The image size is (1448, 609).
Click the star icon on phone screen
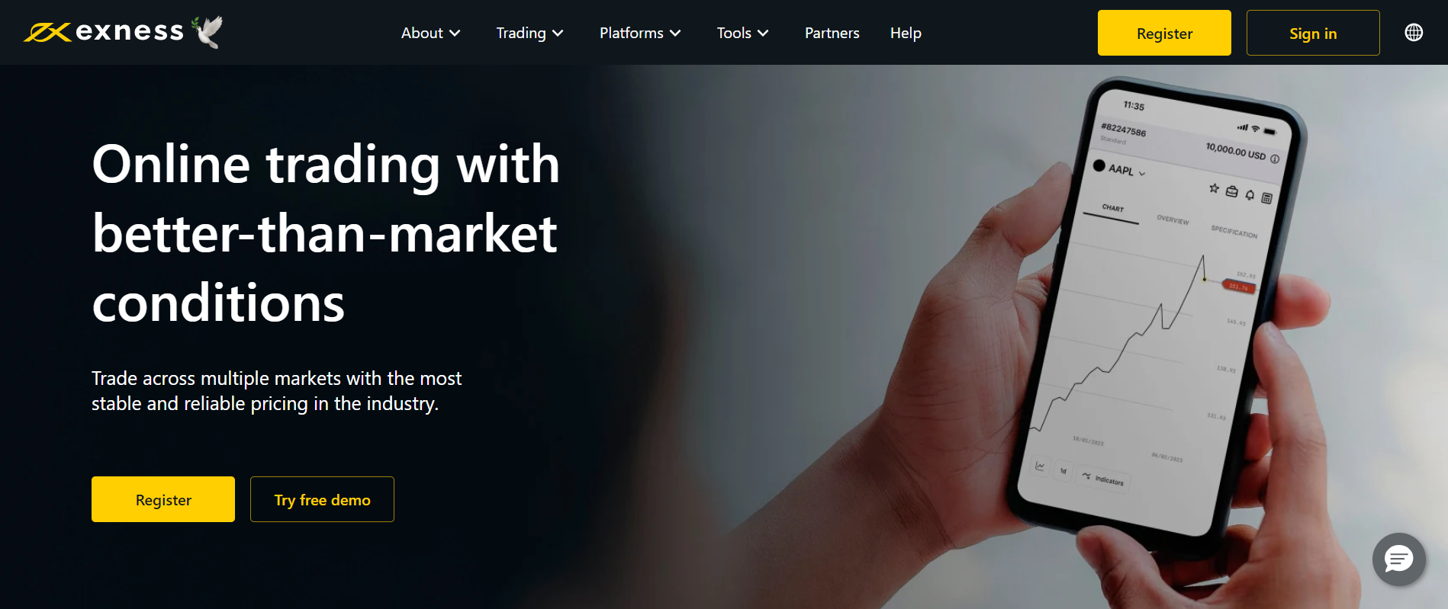(1214, 188)
